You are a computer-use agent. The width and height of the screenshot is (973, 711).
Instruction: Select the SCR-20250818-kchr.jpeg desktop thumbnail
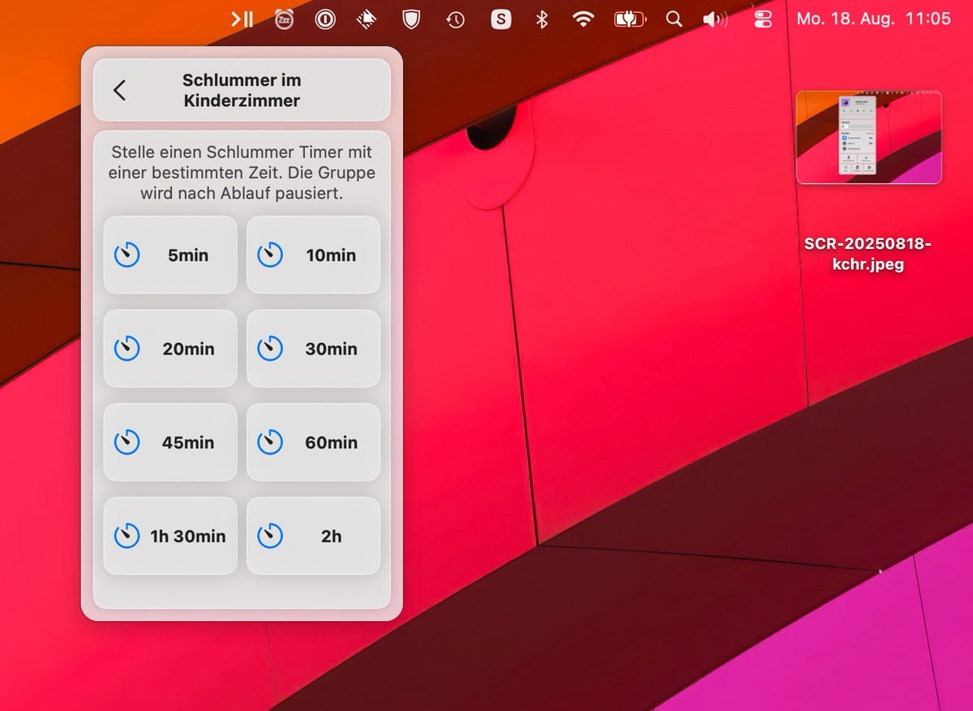click(x=868, y=138)
